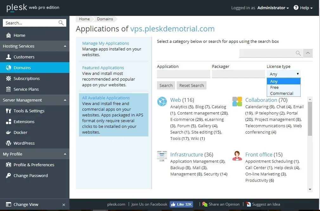This screenshot has width=320, height=211.
Task: Open Help desk (4) subcategory
Action: 287,168
